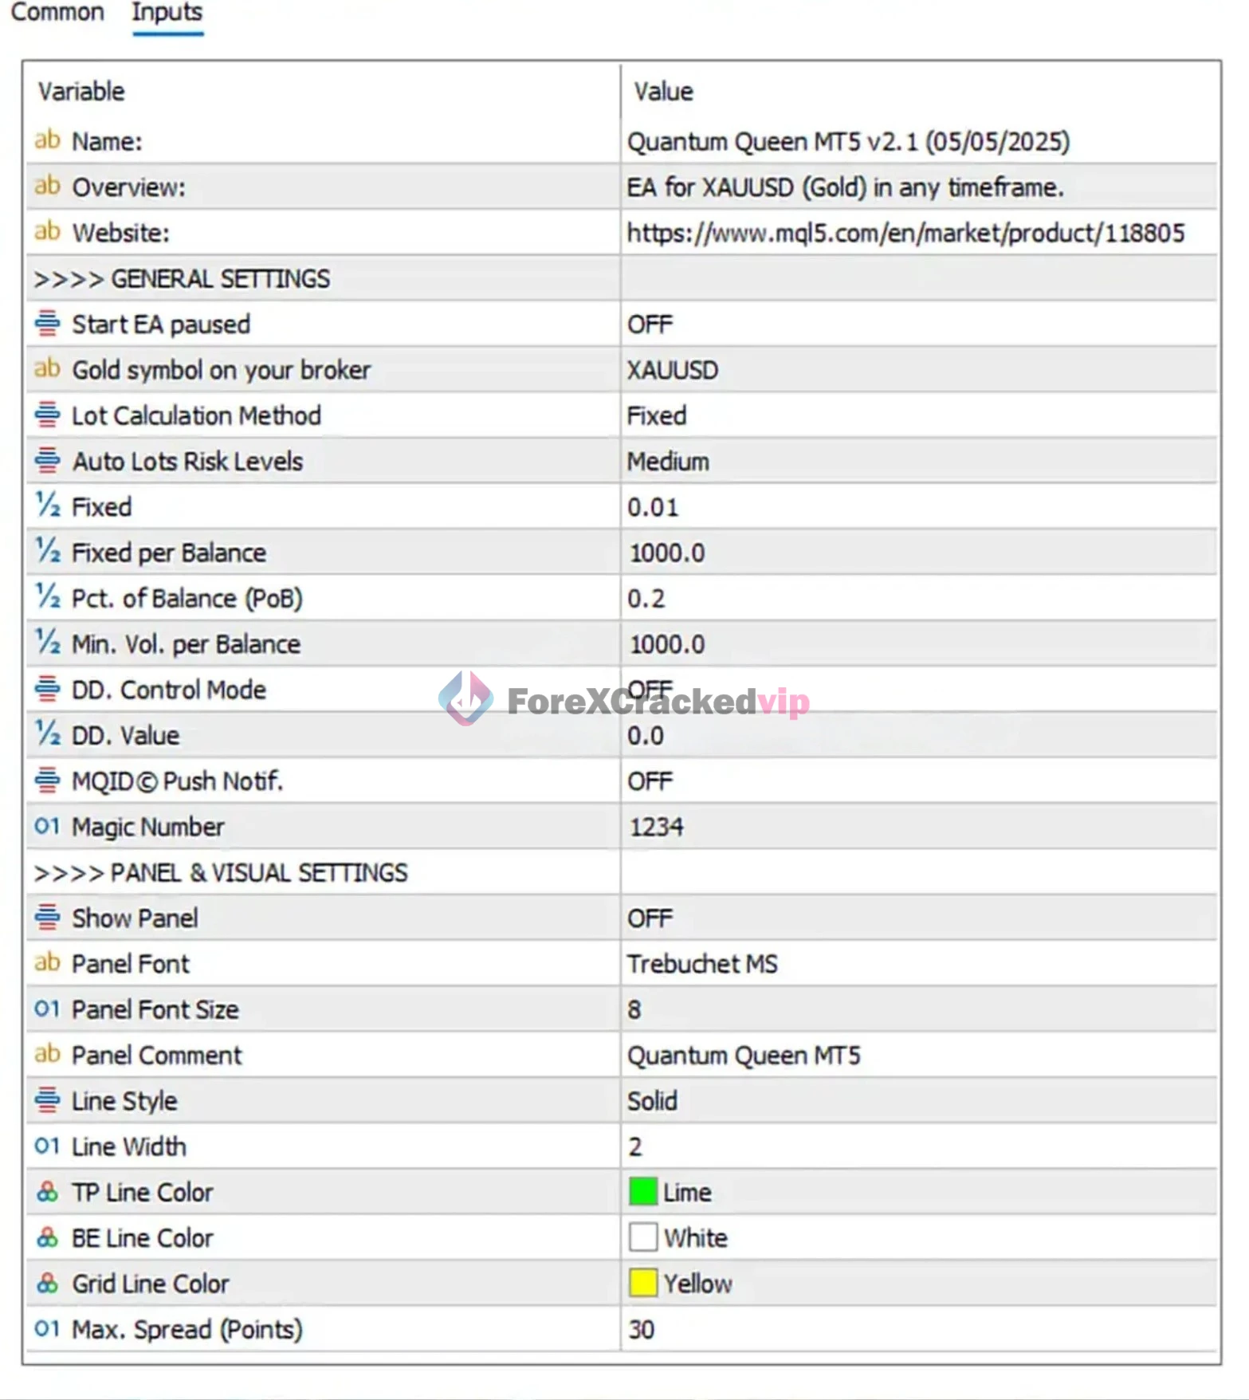
Task: Click the double-type icon beside Fixed per Balance
Action: pyautogui.click(x=47, y=552)
